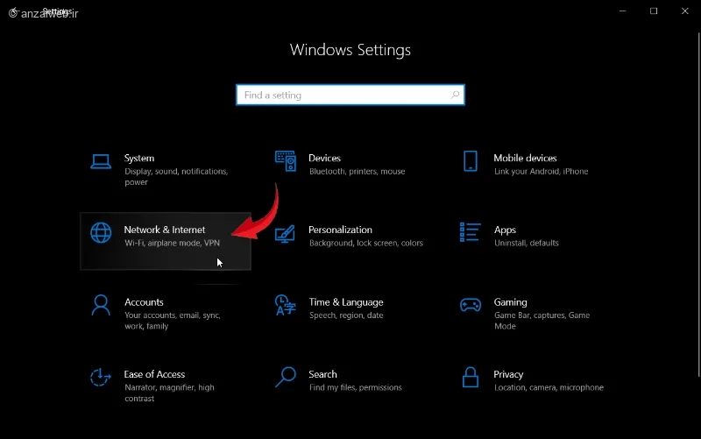
Task: Click 'Link your Android, iPhone' description
Action: (541, 171)
